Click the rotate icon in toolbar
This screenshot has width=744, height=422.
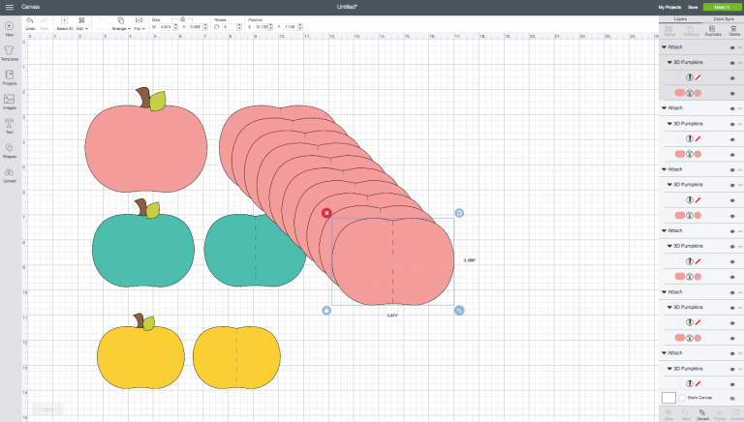pyautogui.click(x=216, y=27)
